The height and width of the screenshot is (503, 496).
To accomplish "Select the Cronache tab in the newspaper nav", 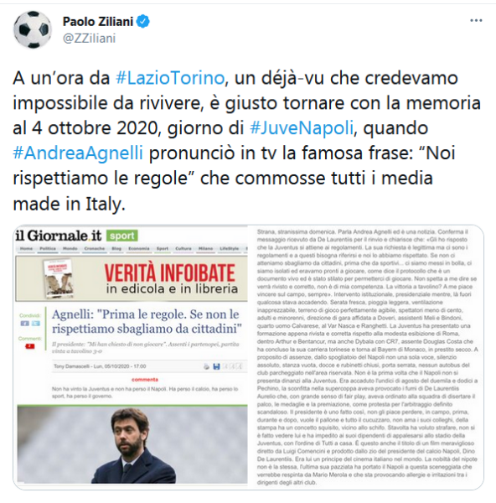I will 95,249.
